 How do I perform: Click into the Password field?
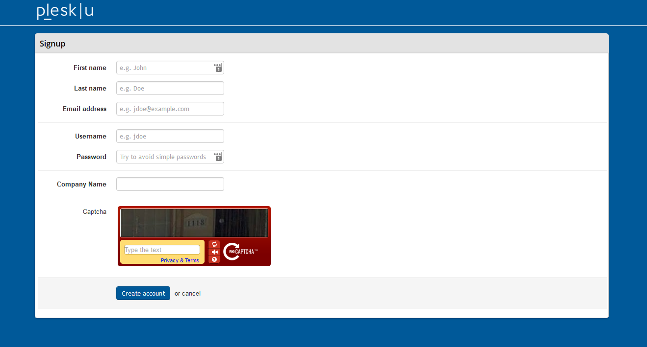pos(170,157)
